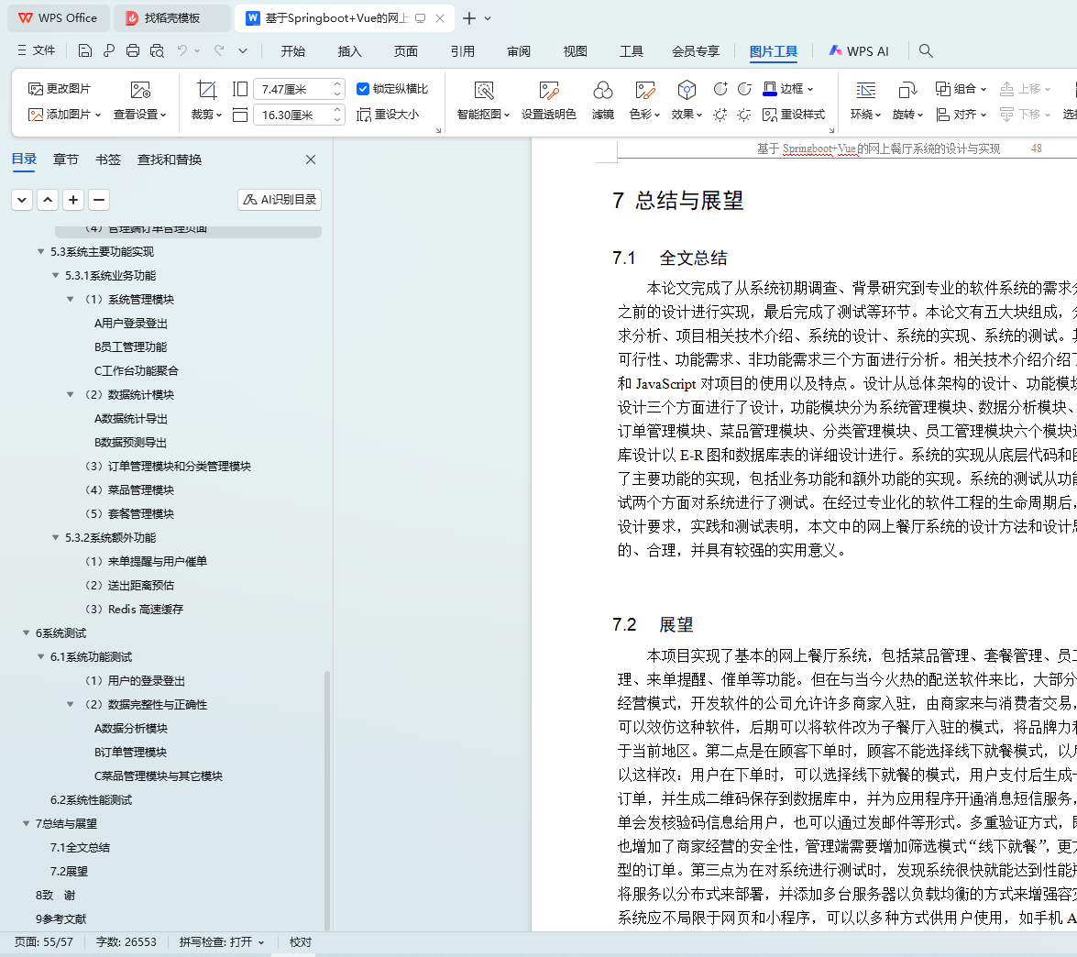Open the 插入 ribbon tab
Screen dimensions: 1077x957
[349, 50]
